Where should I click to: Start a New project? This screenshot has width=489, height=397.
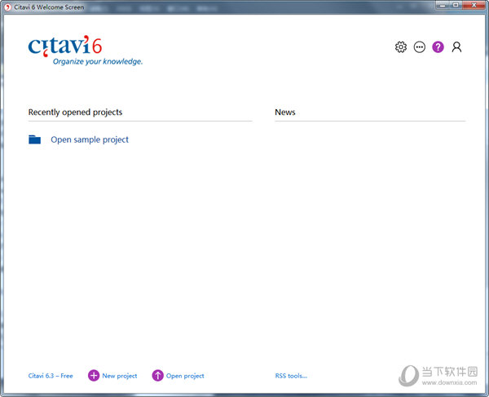click(x=120, y=376)
